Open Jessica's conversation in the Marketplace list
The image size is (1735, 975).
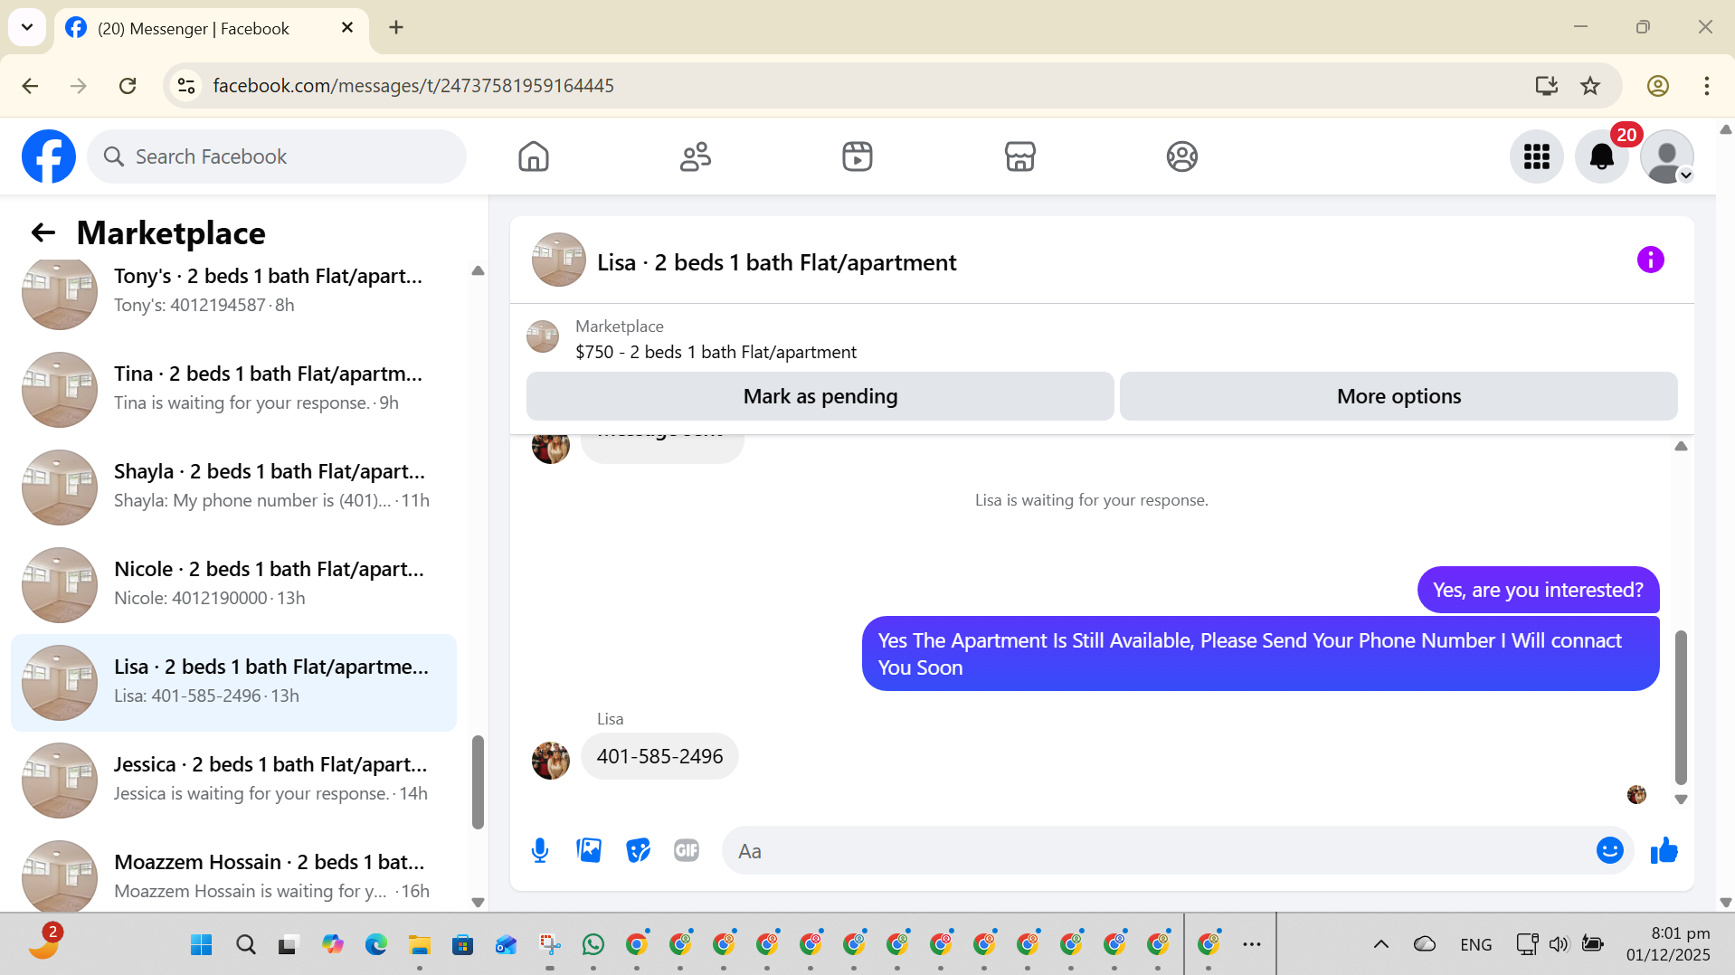point(233,780)
